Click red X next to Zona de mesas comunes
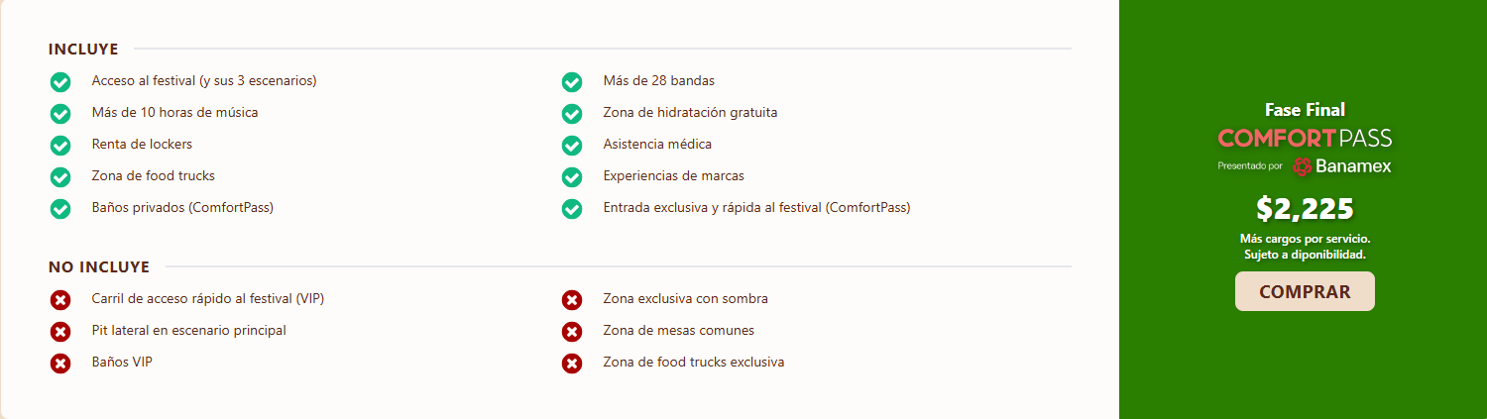The width and height of the screenshot is (1487, 419). tap(572, 331)
